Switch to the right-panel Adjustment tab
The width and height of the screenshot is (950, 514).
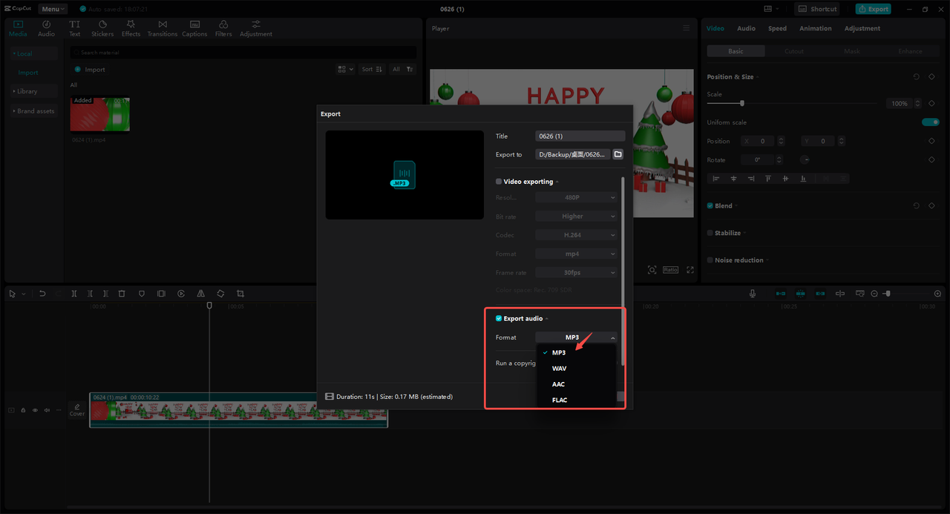pos(862,28)
